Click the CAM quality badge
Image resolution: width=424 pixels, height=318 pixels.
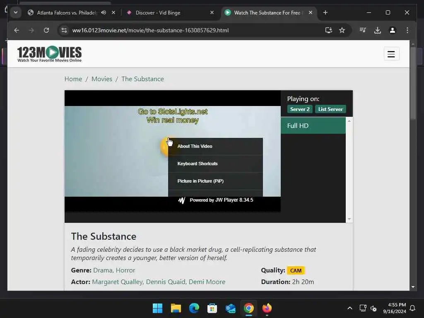tap(296, 270)
